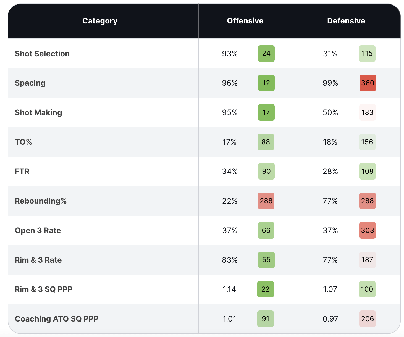
Task: Click the pink 206 defensive ATO badge
Action: [367, 319]
